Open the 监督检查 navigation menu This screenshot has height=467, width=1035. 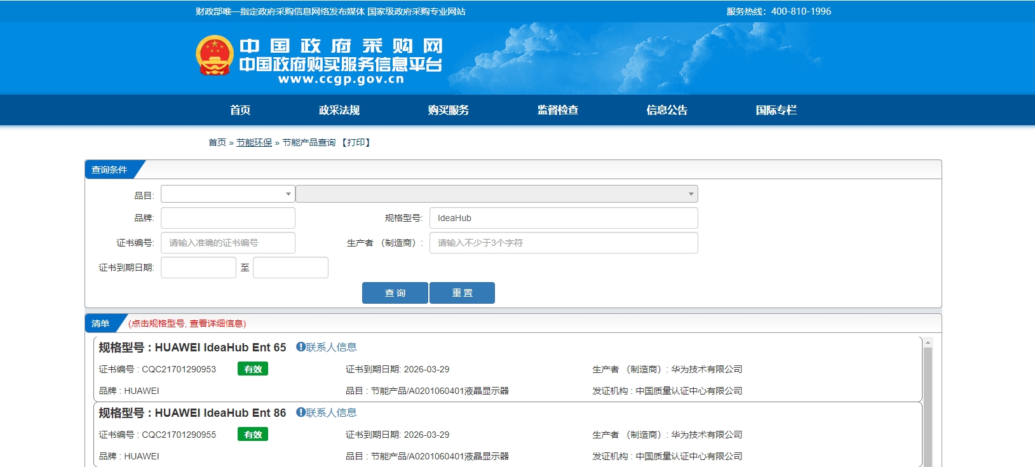(x=558, y=110)
